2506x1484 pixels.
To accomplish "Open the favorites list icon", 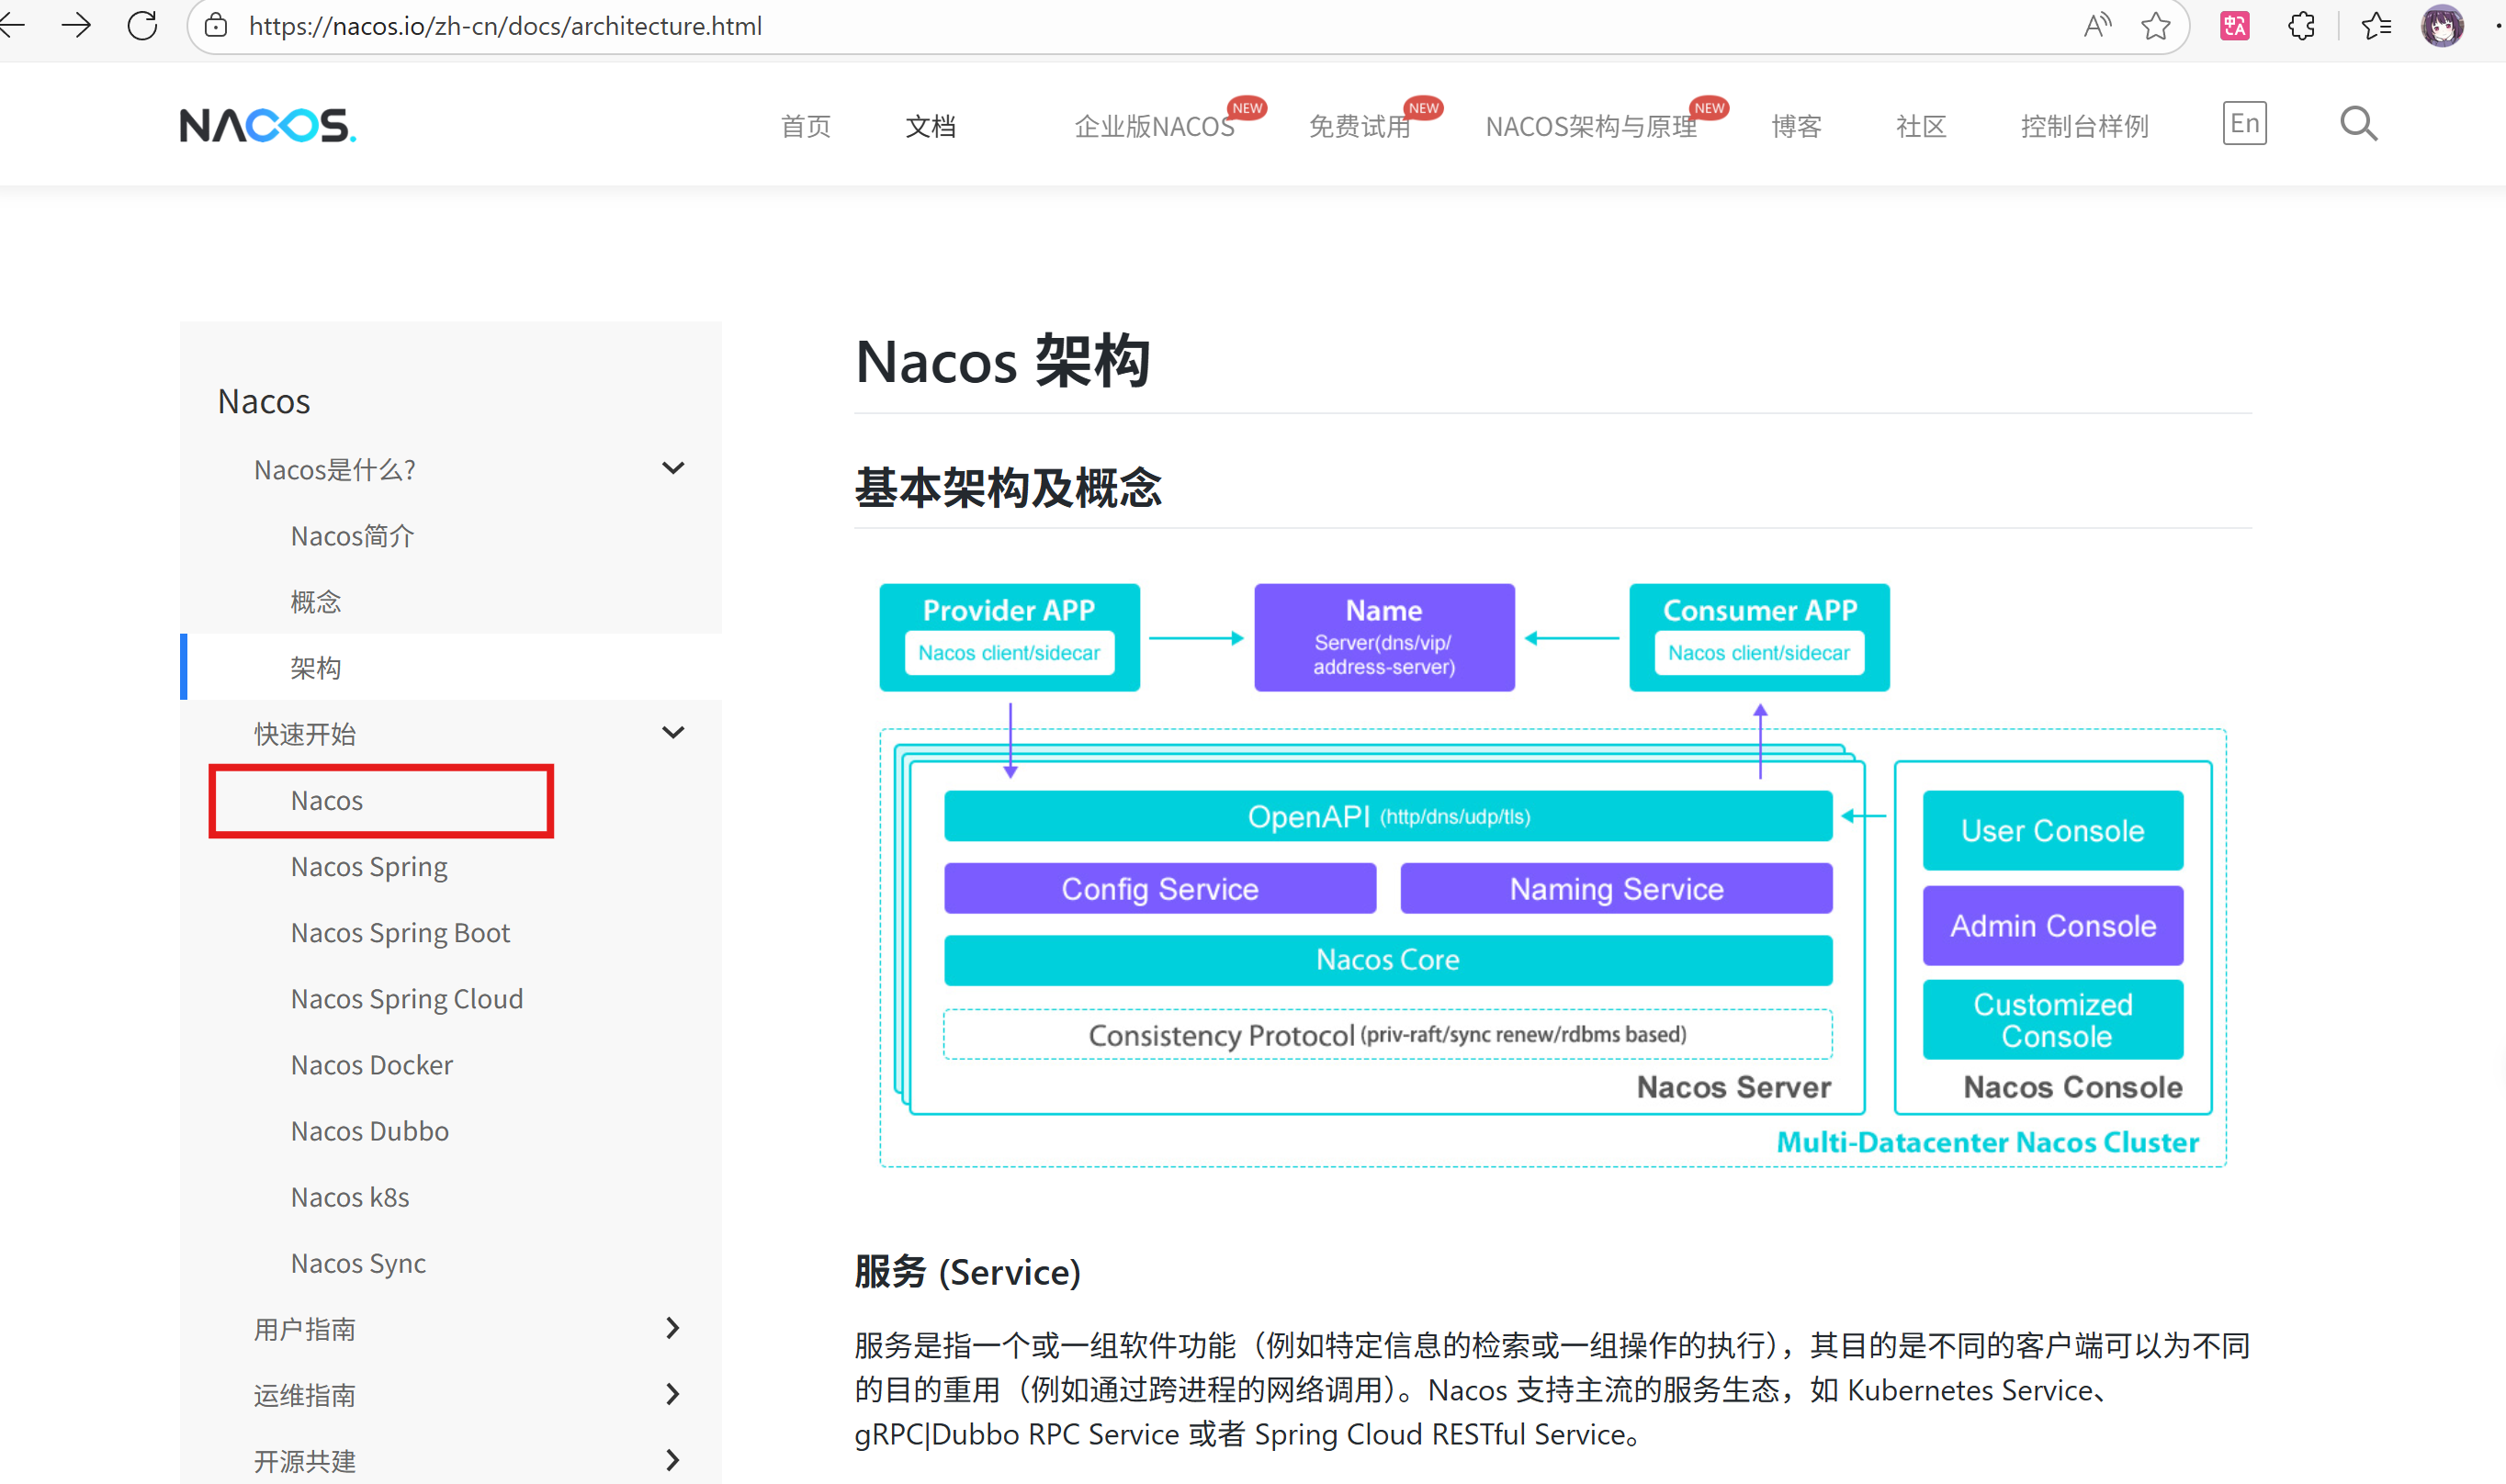I will (x=2376, y=26).
